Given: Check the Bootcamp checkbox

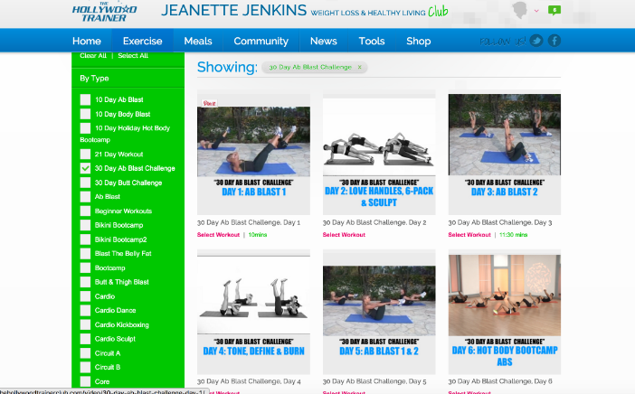Looking at the screenshot, I should 85,267.
